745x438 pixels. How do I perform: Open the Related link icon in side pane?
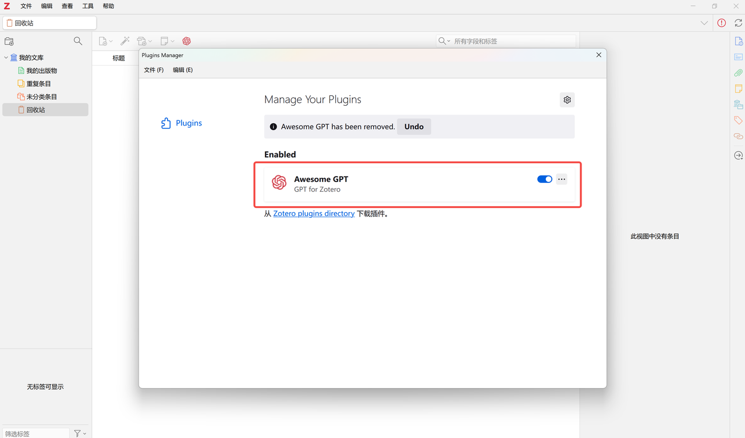[x=739, y=136]
